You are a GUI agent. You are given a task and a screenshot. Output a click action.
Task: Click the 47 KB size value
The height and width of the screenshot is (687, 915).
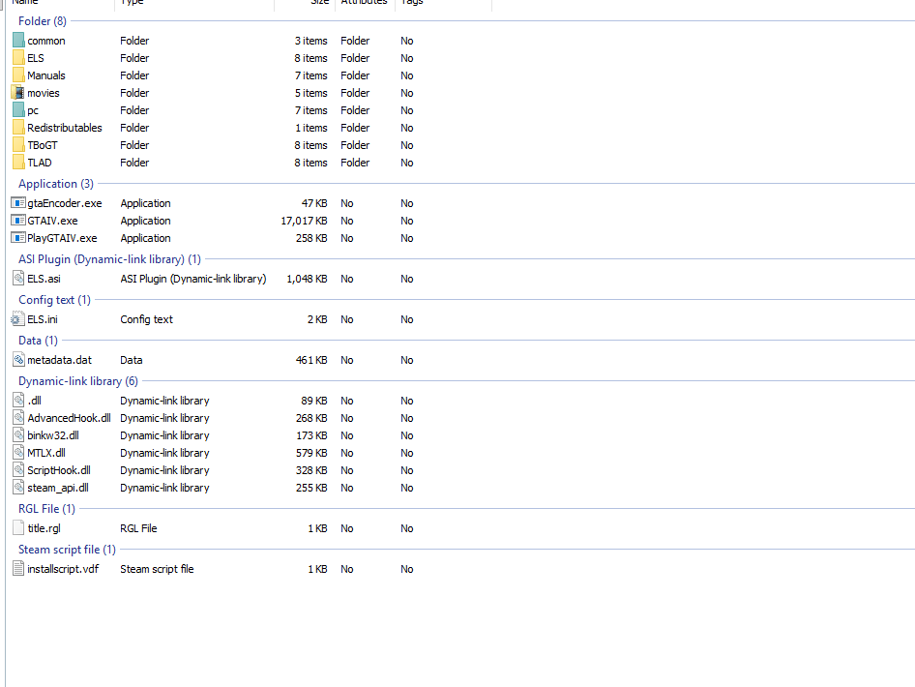click(314, 203)
